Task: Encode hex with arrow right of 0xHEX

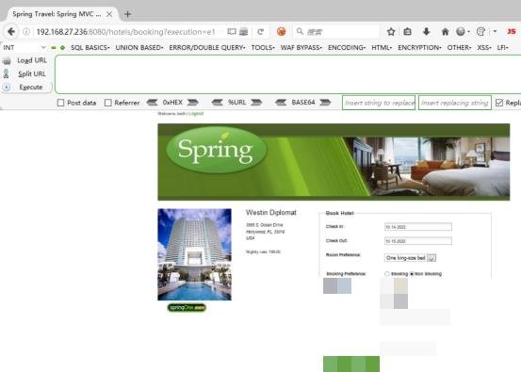Action: click(x=193, y=103)
